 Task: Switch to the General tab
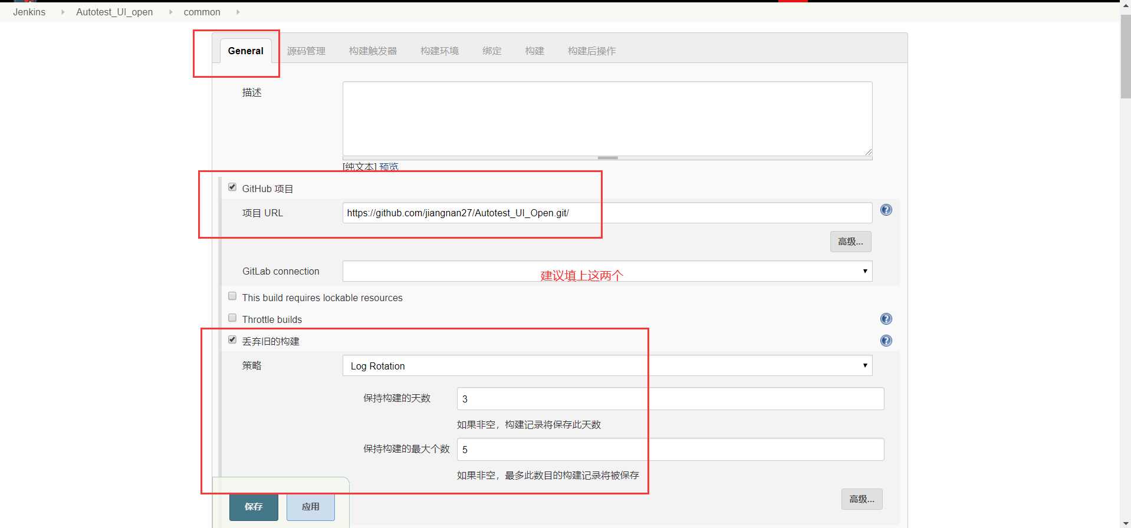[245, 51]
